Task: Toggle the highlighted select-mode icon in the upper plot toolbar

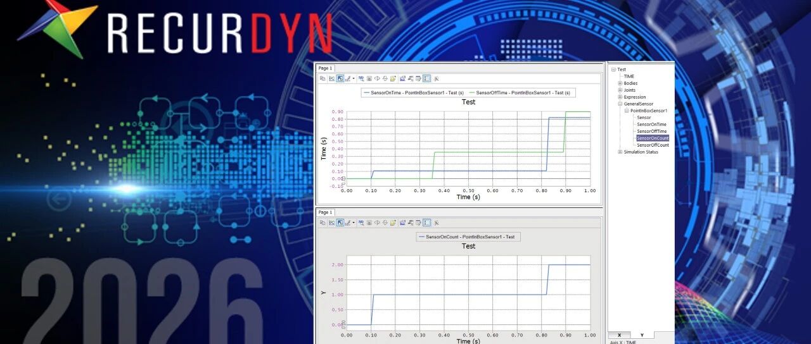Action: (x=340, y=78)
